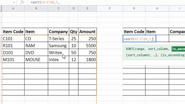Screen dimensions: 185x104
Task: Select column G header
Action: coord(134,8)
